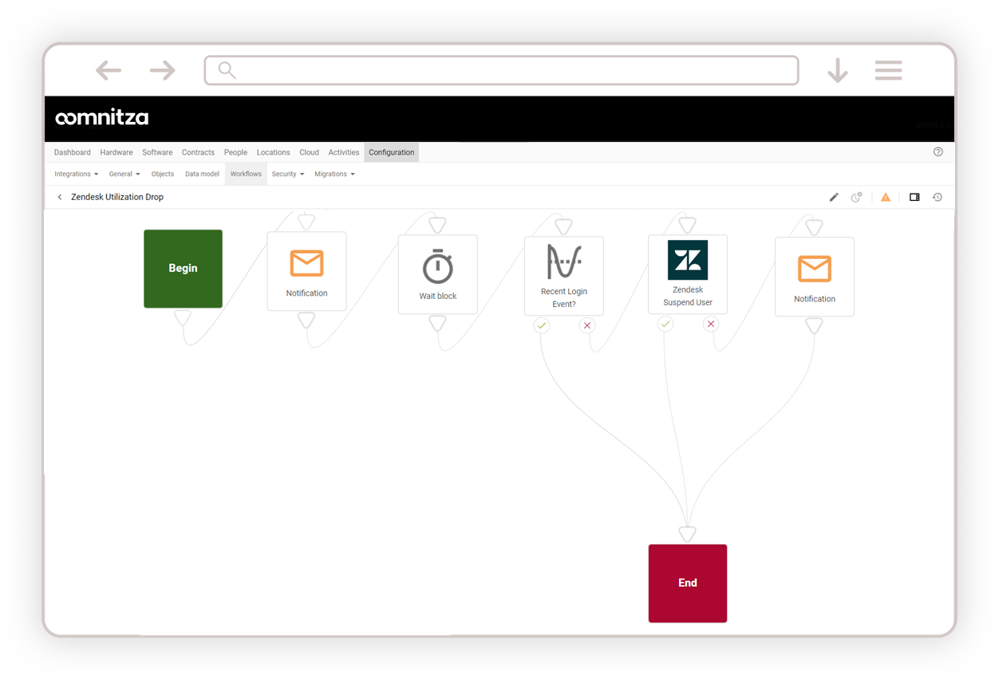Expand the General dropdown
The width and height of the screenshot is (999, 680).
(x=124, y=174)
